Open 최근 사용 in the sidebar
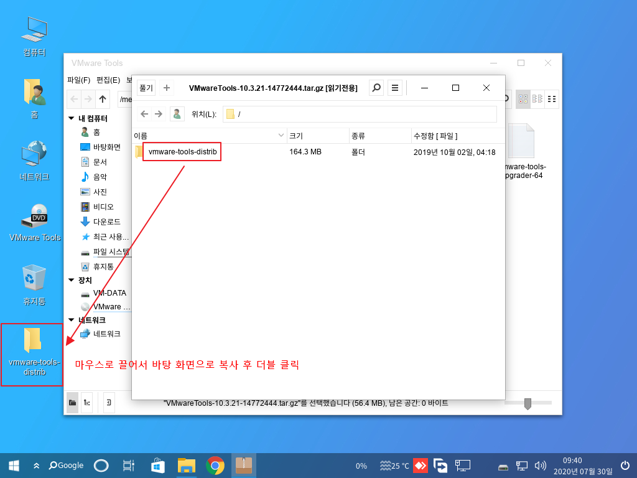Viewport: 637px width, 478px height. [105, 237]
